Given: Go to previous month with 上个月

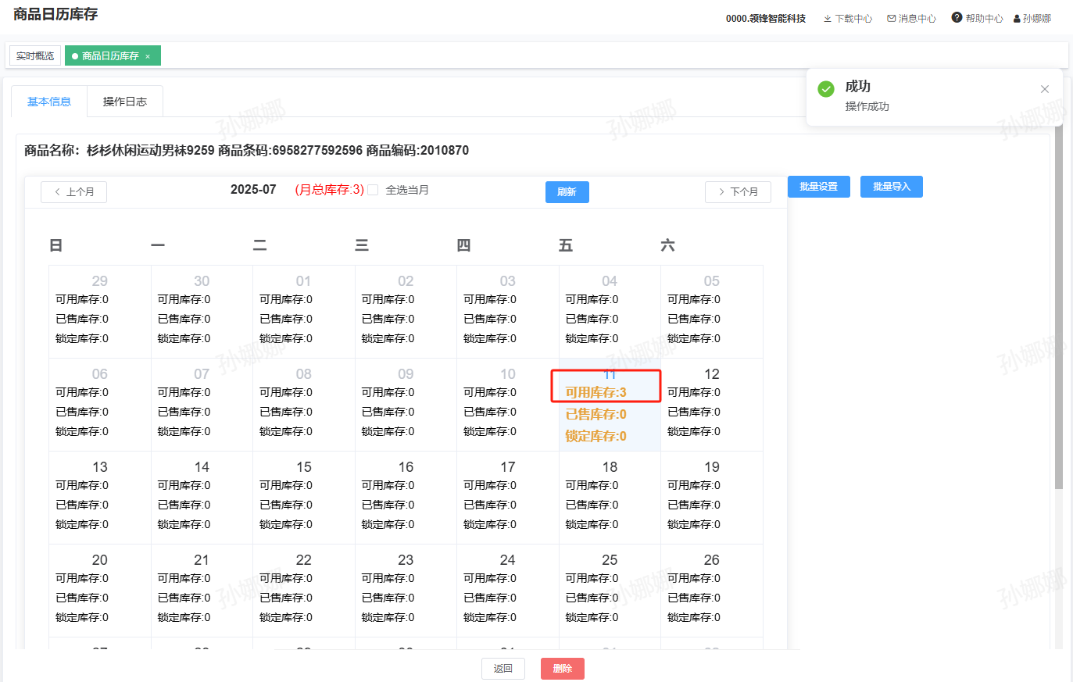Looking at the screenshot, I should tap(74, 192).
